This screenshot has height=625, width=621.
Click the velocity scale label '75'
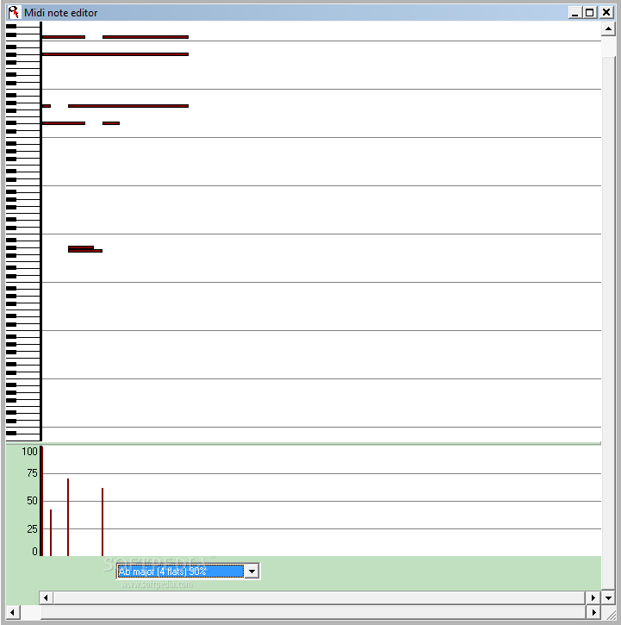pos(32,473)
